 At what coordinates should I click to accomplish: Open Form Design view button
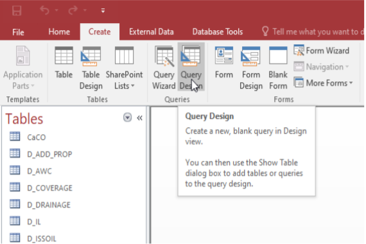251,67
